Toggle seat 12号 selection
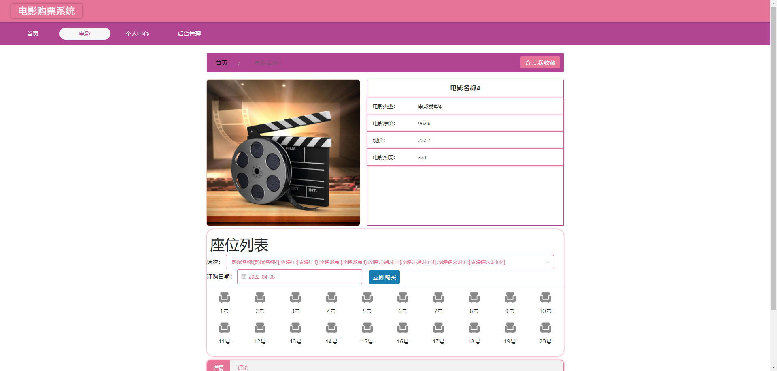 click(x=260, y=328)
